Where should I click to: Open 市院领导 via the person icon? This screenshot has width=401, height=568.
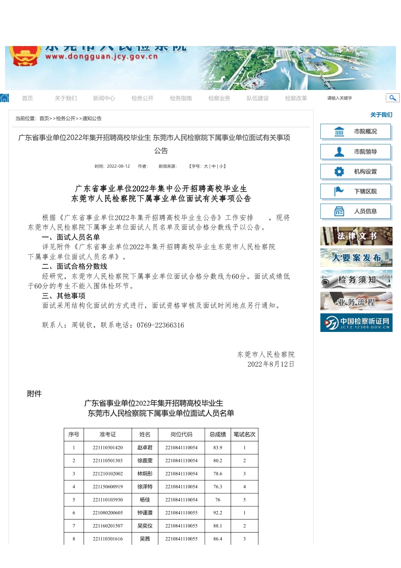pyautogui.click(x=339, y=152)
